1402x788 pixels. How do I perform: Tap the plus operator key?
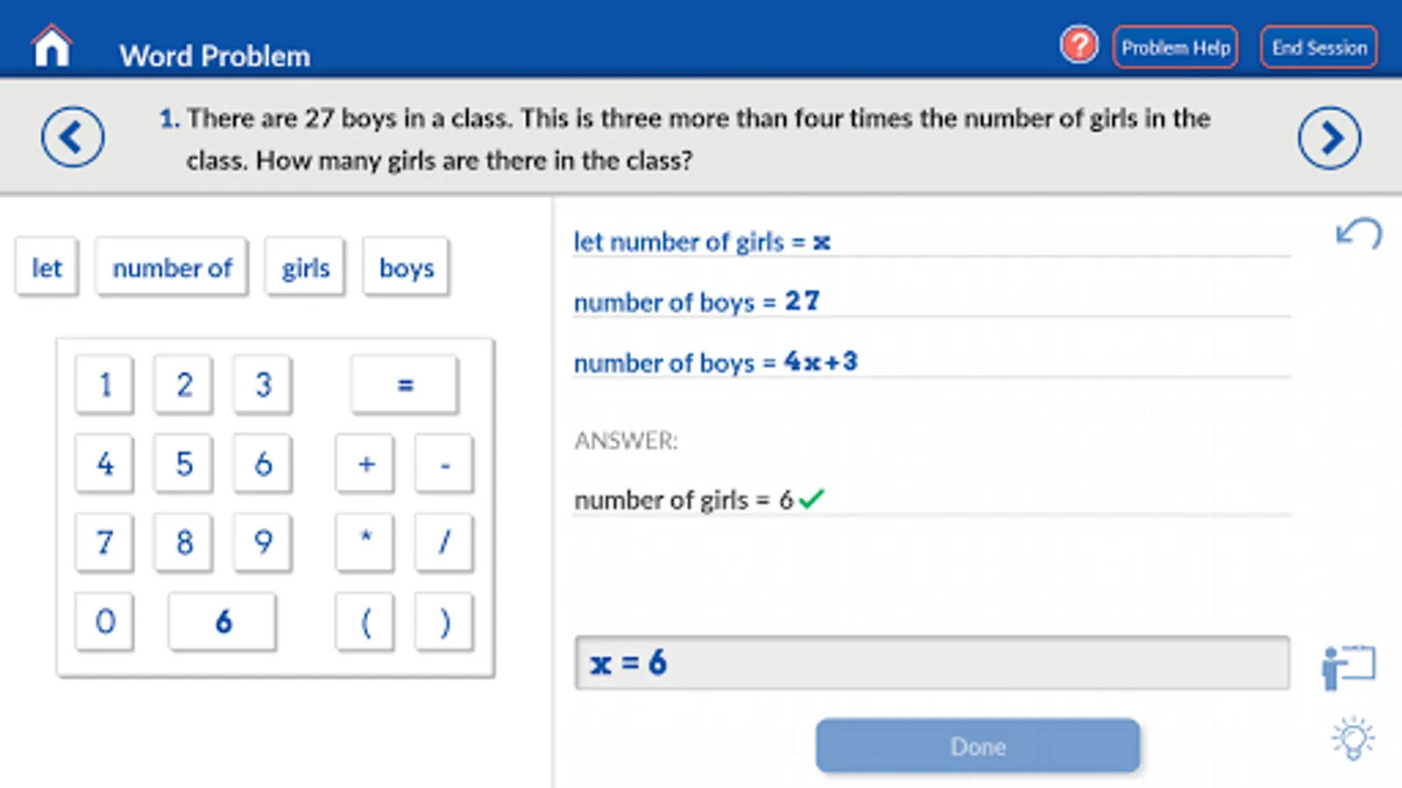(x=365, y=463)
